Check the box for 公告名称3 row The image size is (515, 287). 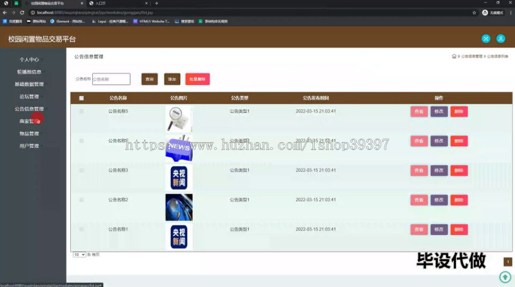tap(81, 171)
